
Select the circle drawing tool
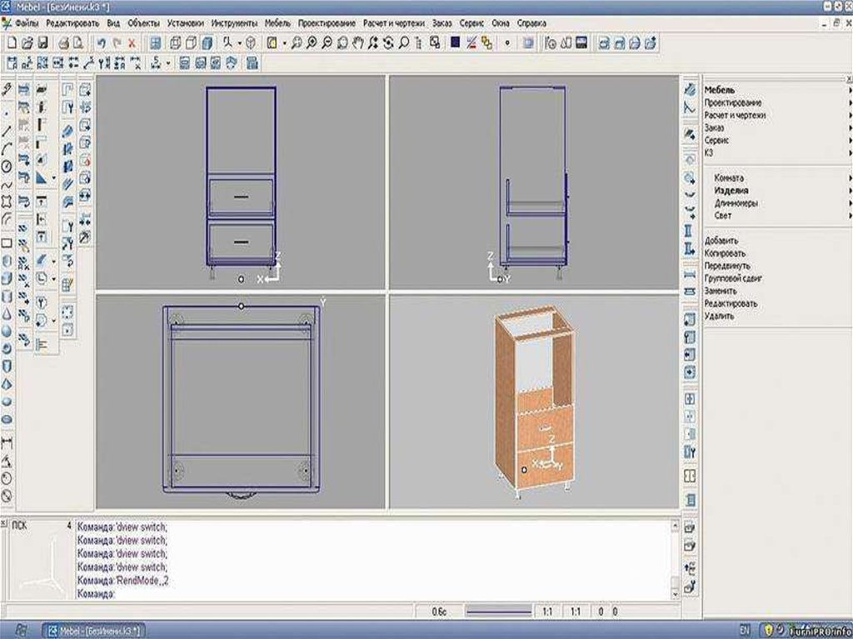click(x=7, y=167)
